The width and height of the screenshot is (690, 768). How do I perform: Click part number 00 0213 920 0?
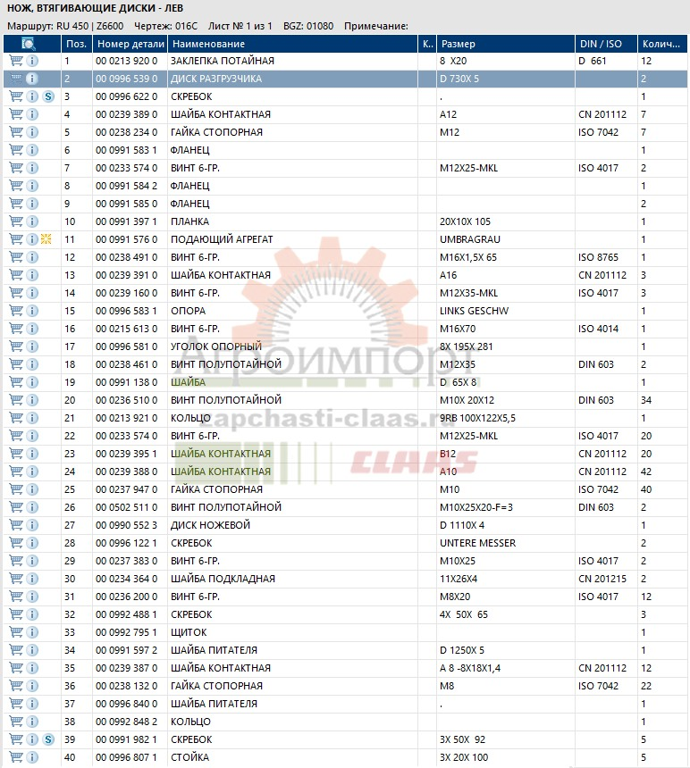[126, 61]
